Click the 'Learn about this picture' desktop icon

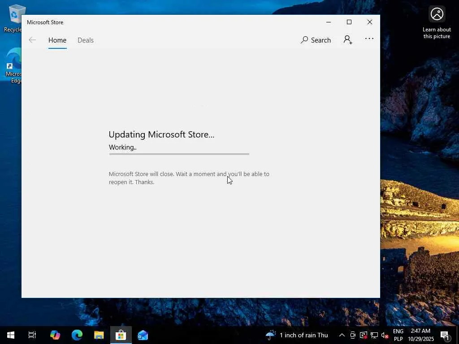[x=437, y=22]
